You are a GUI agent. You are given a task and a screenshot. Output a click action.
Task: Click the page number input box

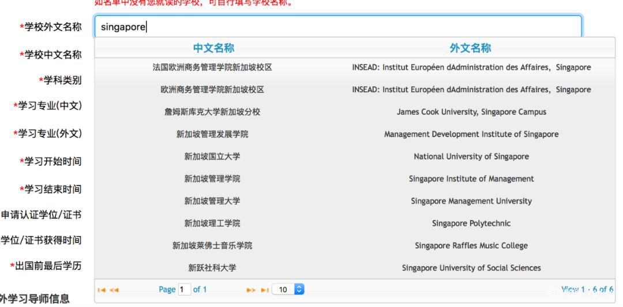(185, 290)
